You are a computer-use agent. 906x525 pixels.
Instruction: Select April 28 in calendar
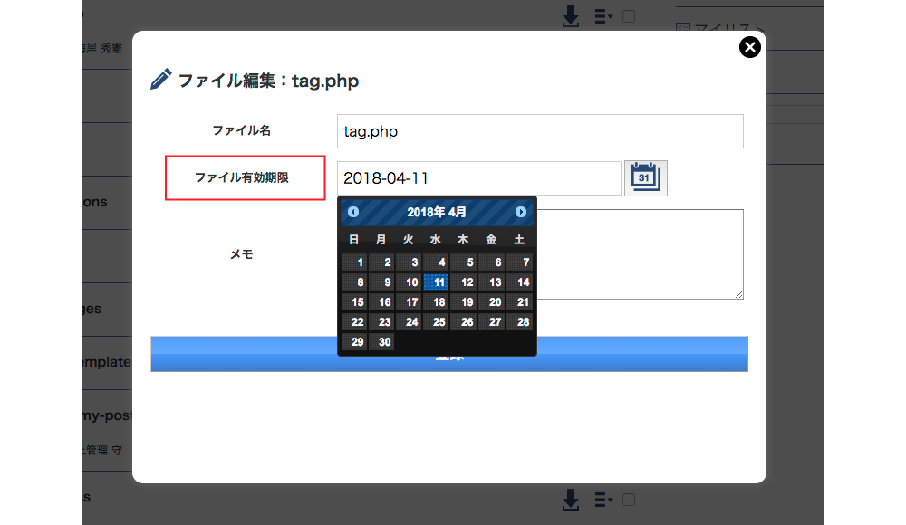(x=519, y=321)
